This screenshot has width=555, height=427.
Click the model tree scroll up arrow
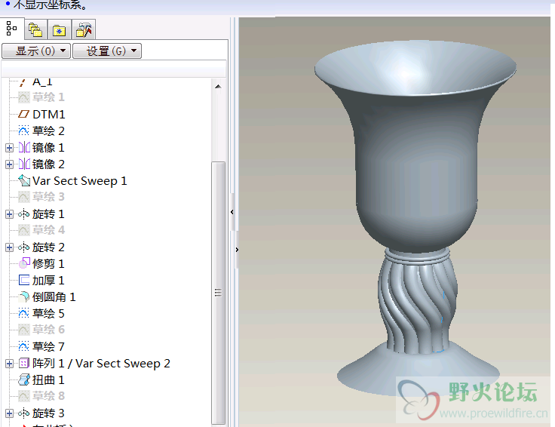point(219,87)
